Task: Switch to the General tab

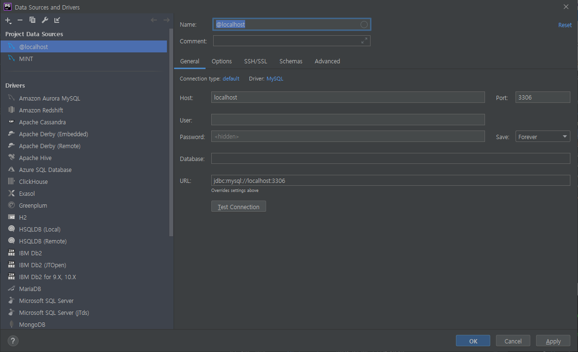Action: pyautogui.click(x=190, y=61)
